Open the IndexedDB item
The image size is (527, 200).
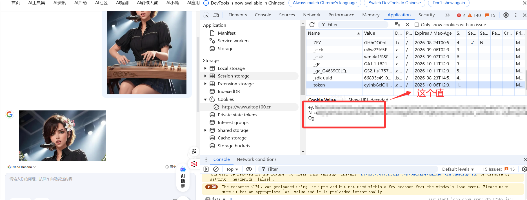(x=229, y=92)
